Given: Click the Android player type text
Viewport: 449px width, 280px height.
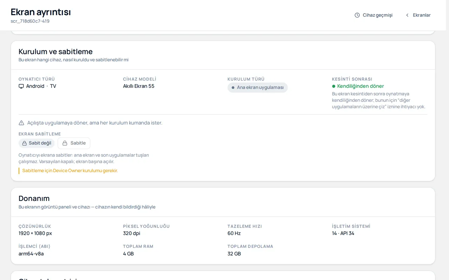Looking at the screenshot, I should 35,86.
